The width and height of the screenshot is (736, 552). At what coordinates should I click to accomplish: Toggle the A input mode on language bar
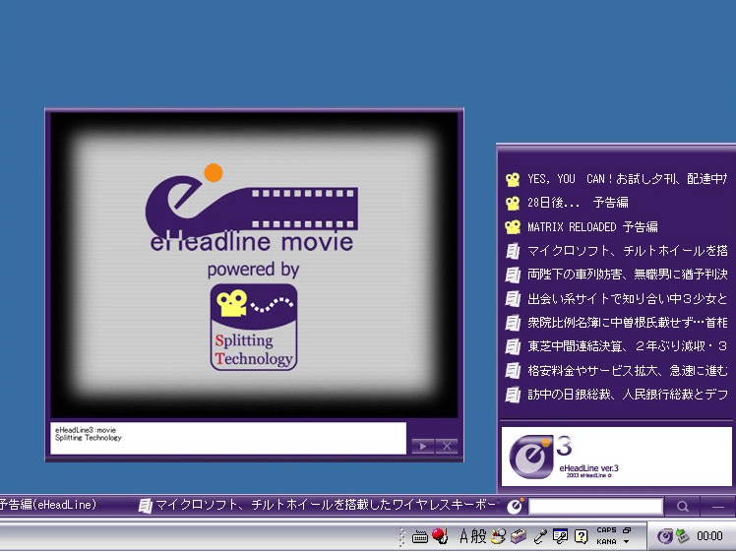pyautogui.click(x=464, y=536)
